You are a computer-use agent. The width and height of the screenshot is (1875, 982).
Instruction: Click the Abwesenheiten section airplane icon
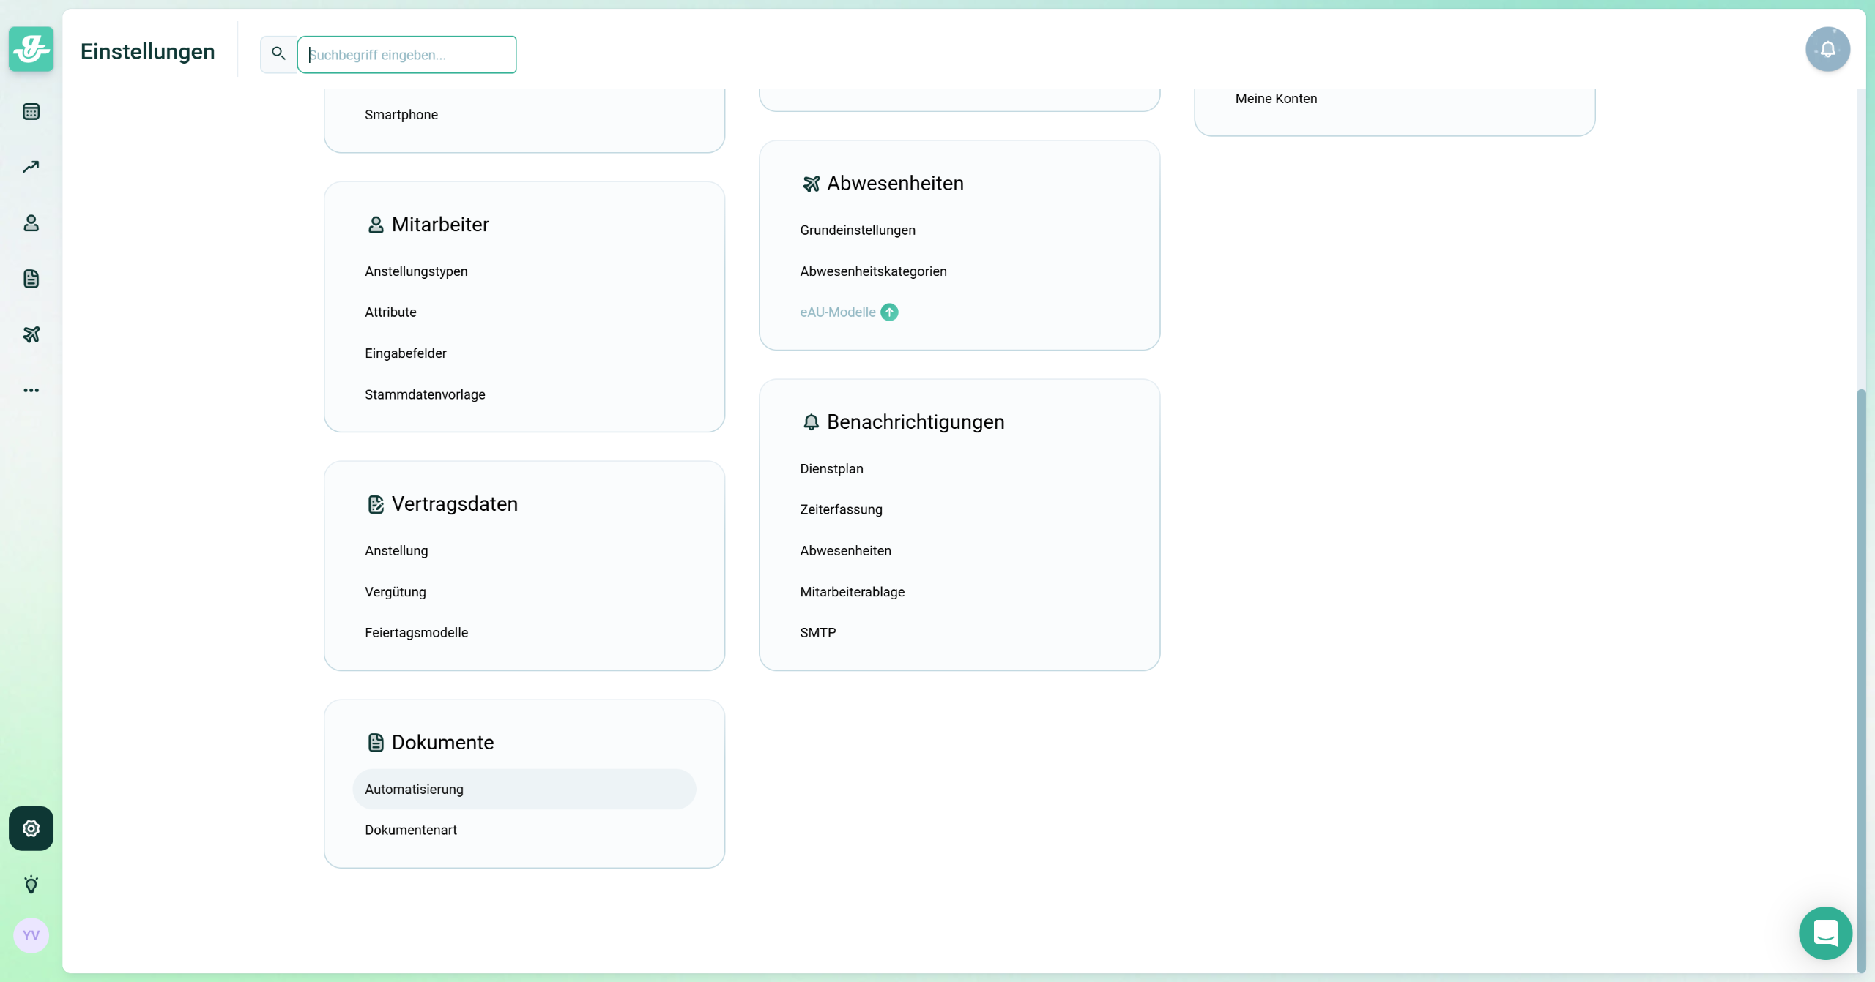point(811,184)
